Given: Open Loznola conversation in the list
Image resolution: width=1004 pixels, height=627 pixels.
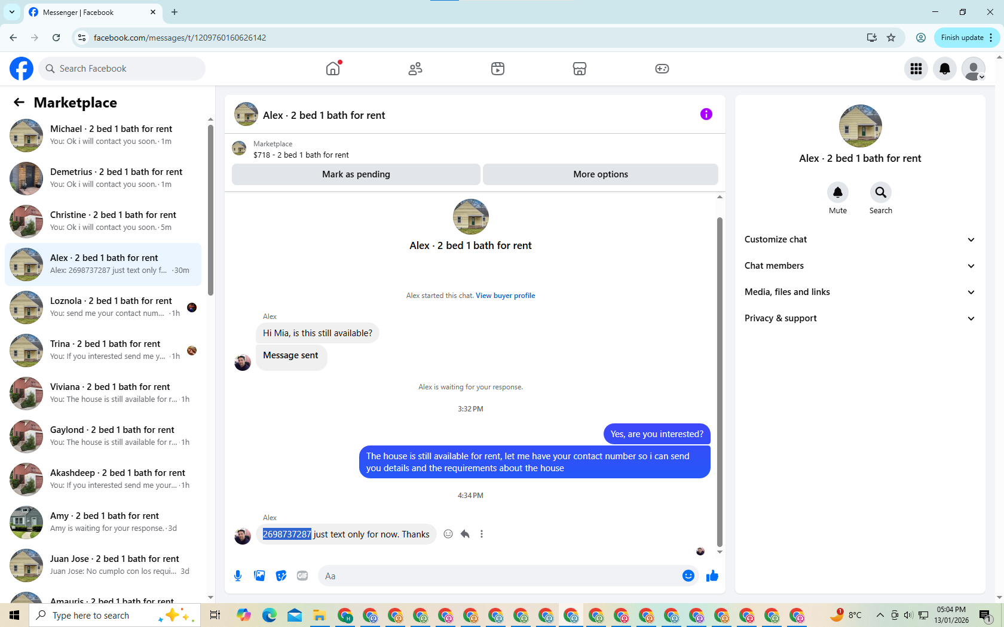Looking at the screenshot, I should point(103,308).
